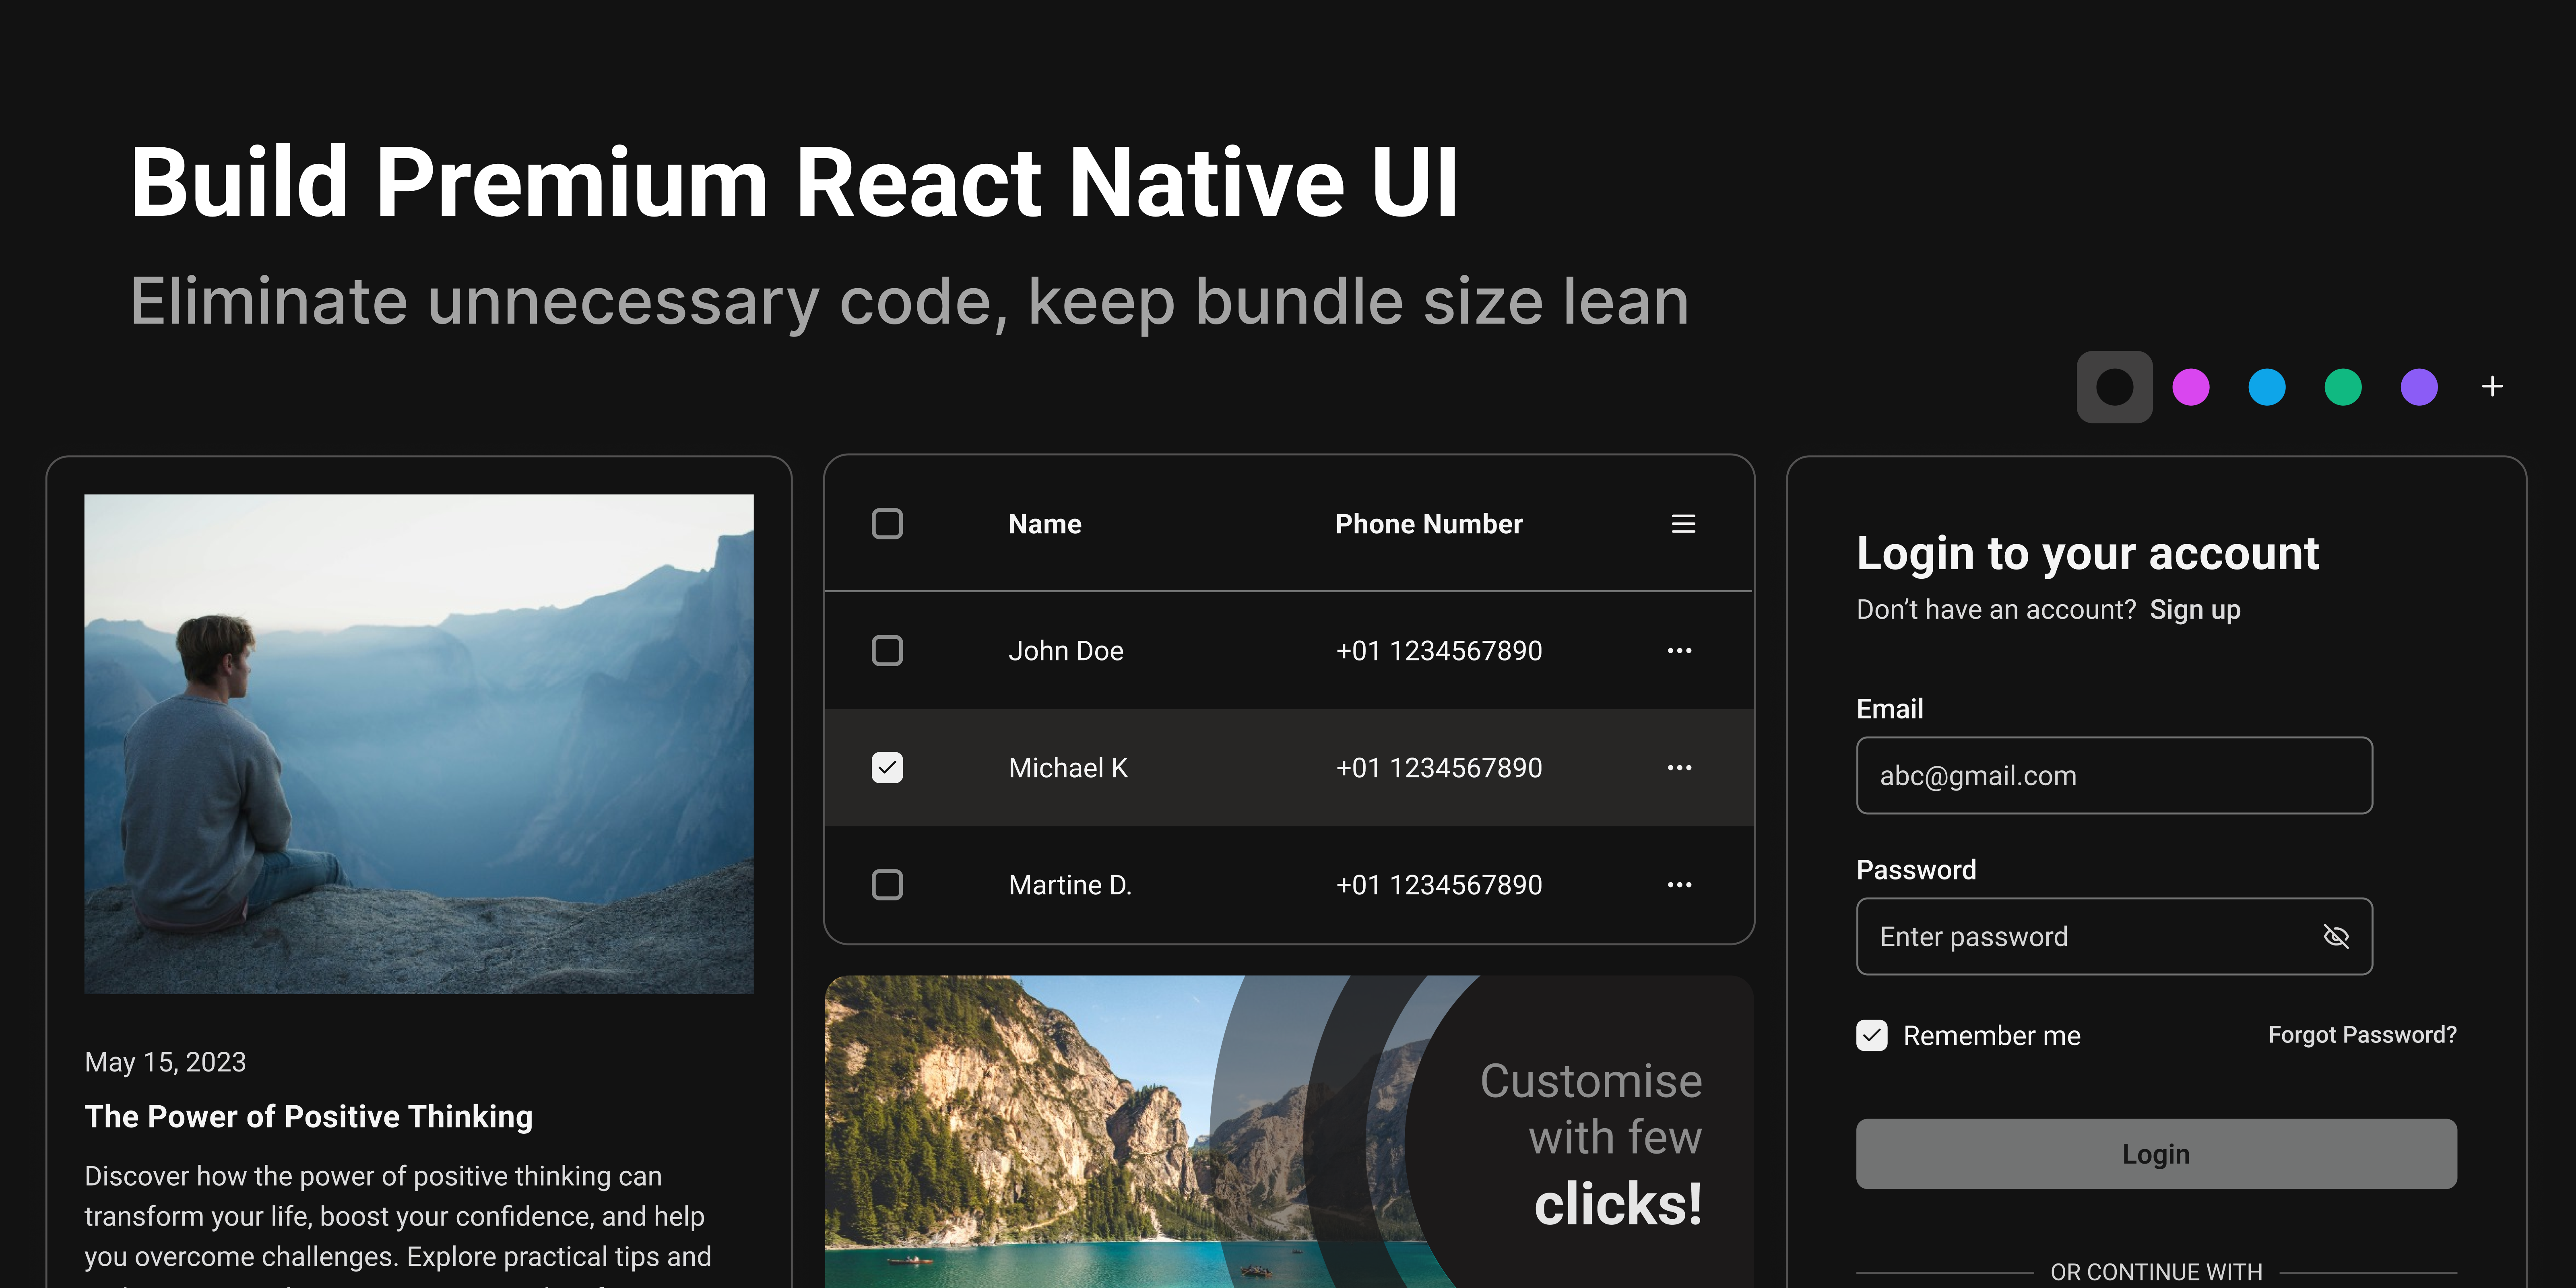Select the green theme color swatch

pyautogui.click(x=2342, y=387)
